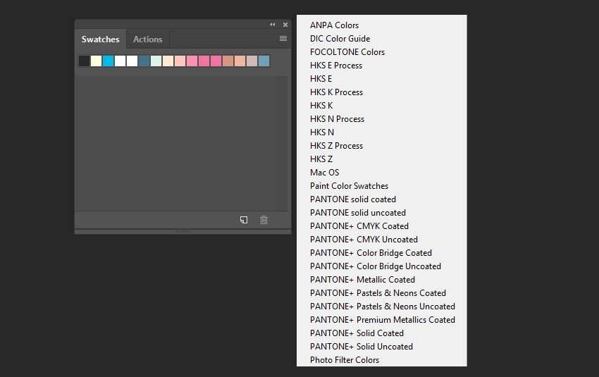Select the cream yellow swatch

click(x=97, y=61)
